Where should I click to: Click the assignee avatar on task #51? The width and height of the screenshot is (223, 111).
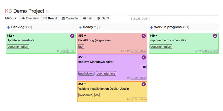pyautogui.click(x=144, y=84)
